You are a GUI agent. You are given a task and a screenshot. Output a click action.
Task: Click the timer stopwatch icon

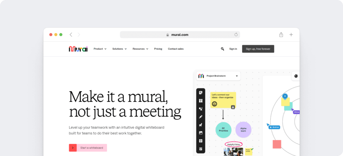pos(296,76)
